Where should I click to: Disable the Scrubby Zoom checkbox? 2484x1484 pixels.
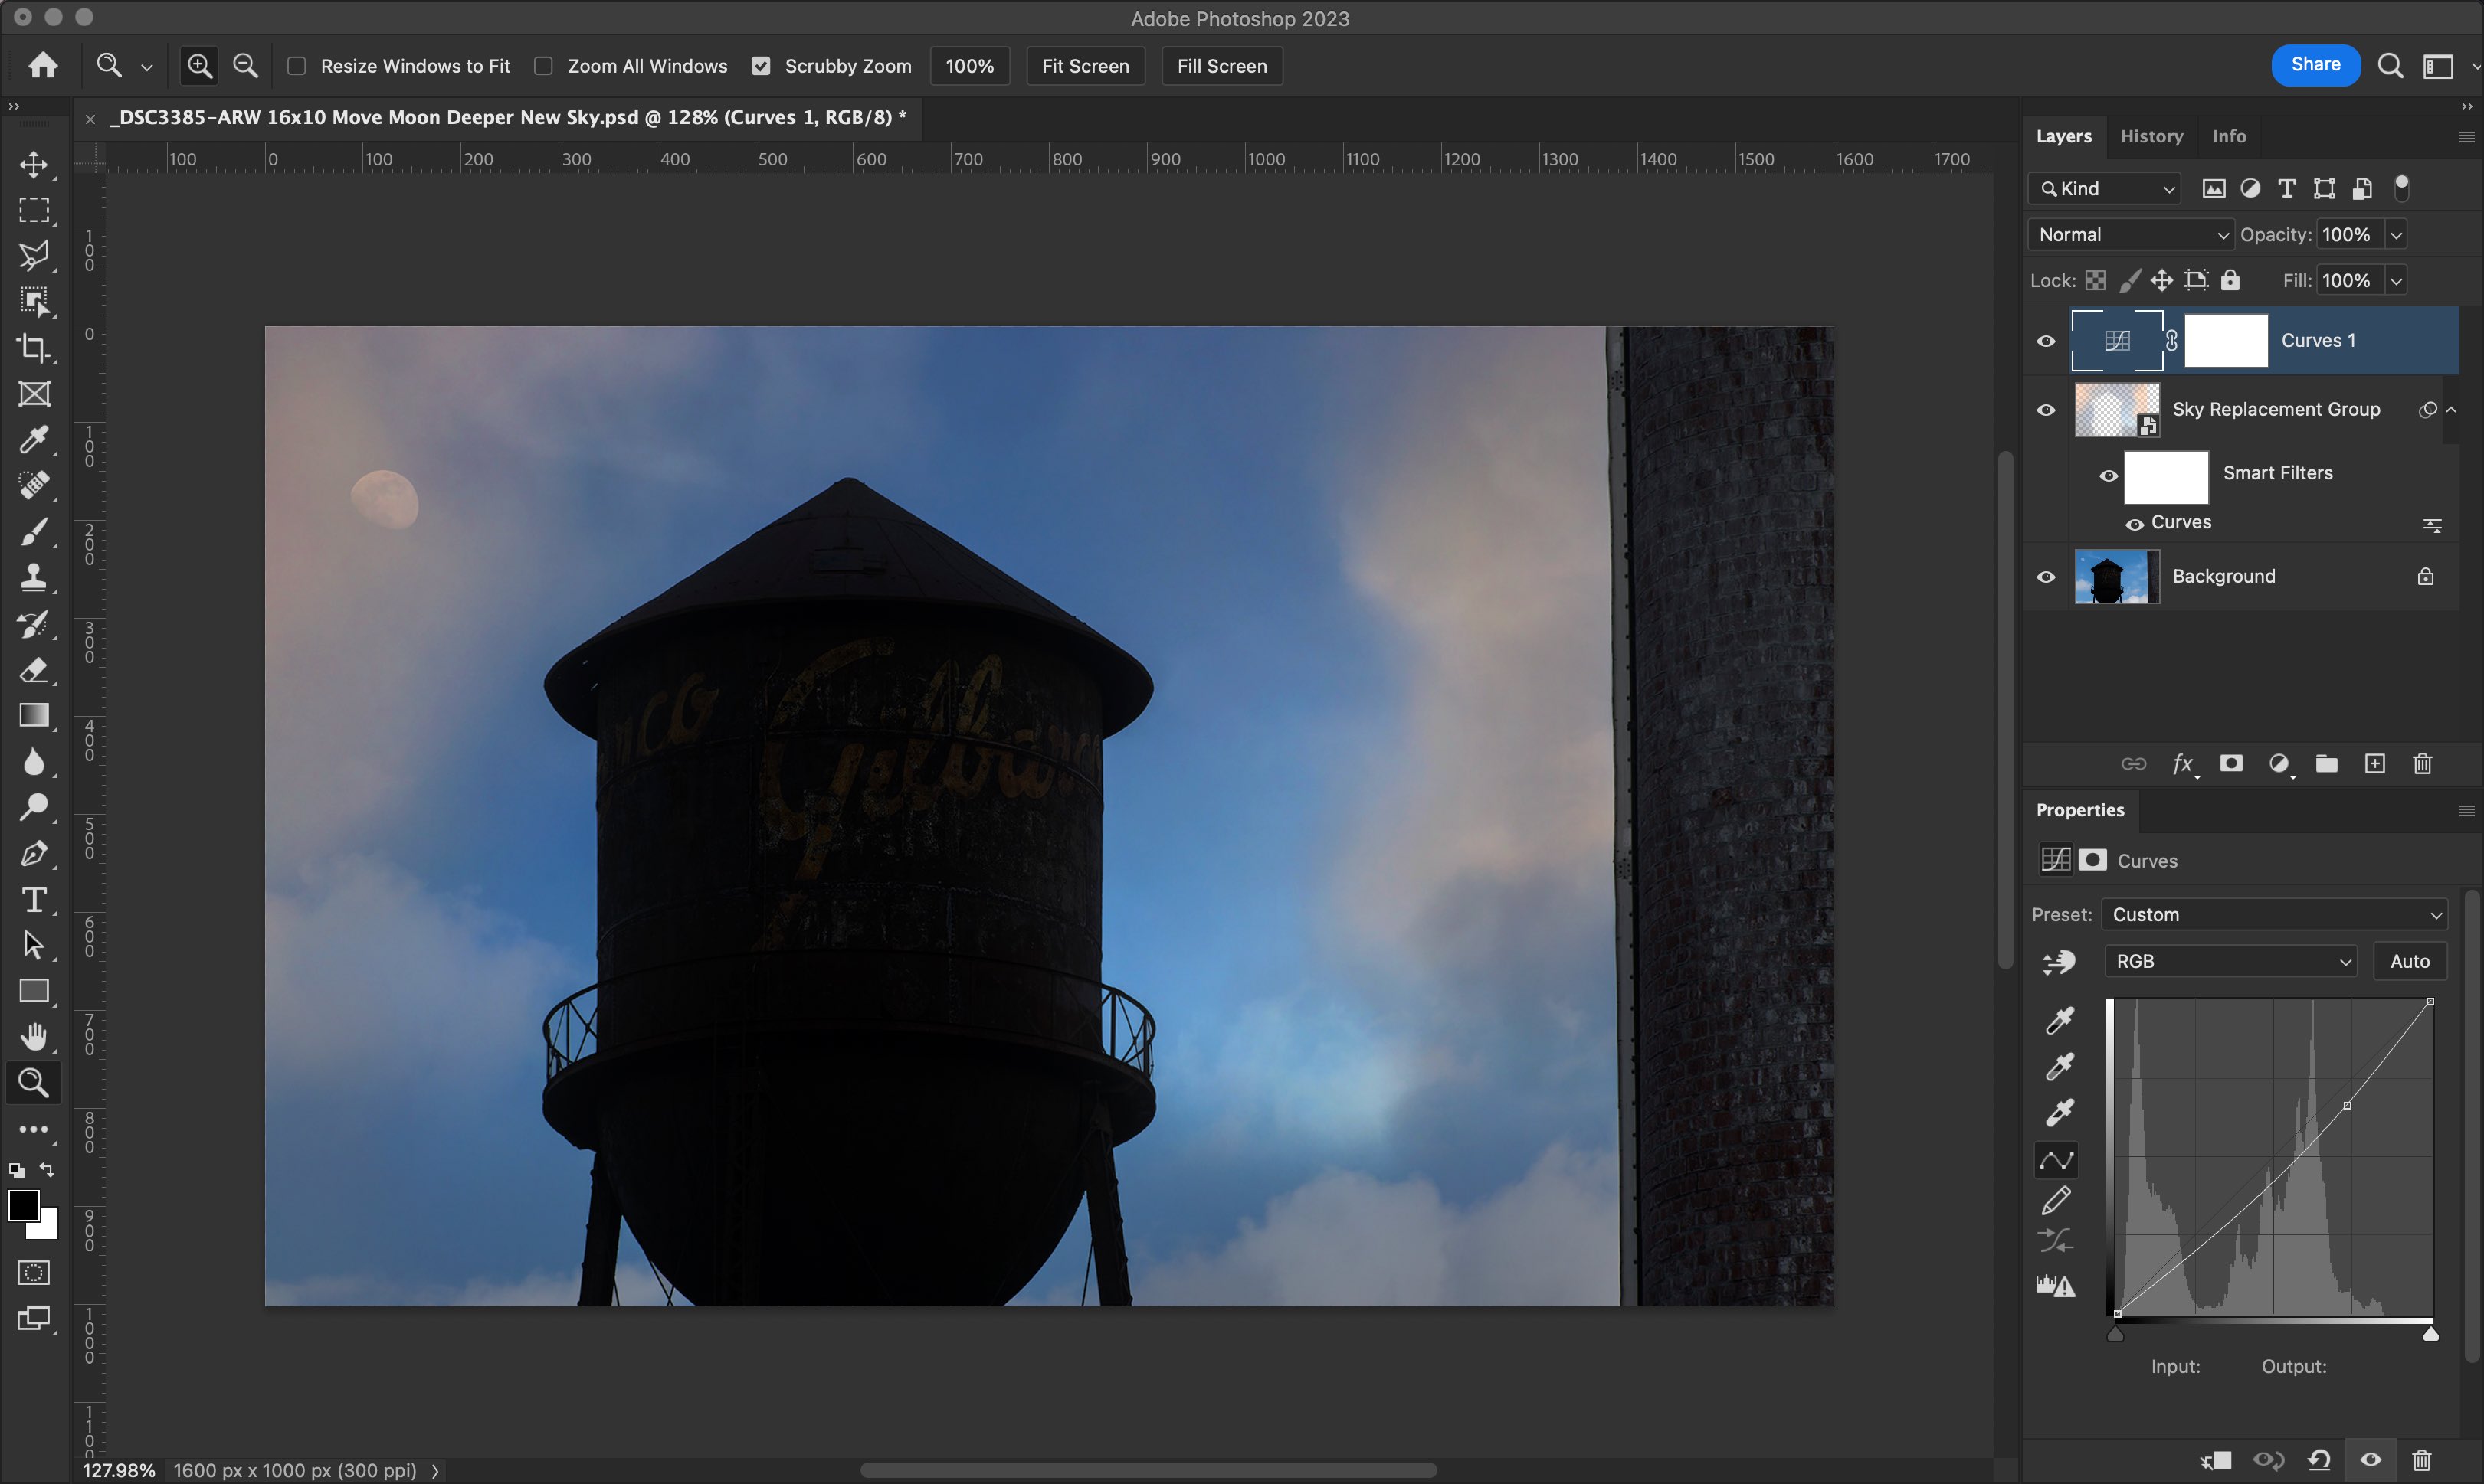pos(762,66)
